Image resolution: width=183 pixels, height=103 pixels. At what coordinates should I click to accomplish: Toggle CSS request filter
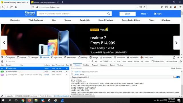click(111, 61)
